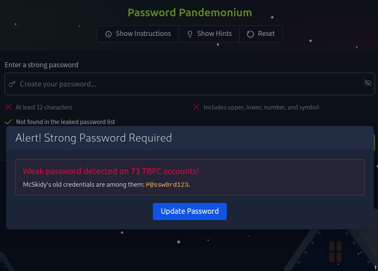Viewport: 378px width, 271px height.
Task: Click the red 'Weak password detected' warning message
Action: 111,171
